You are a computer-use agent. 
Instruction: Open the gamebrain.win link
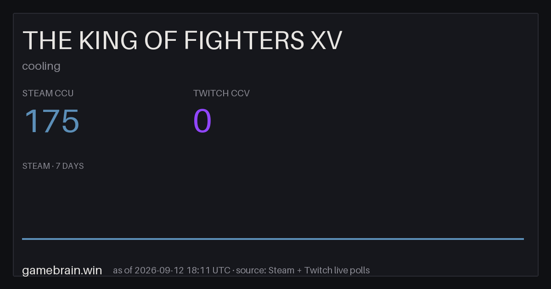coord(62,270)
